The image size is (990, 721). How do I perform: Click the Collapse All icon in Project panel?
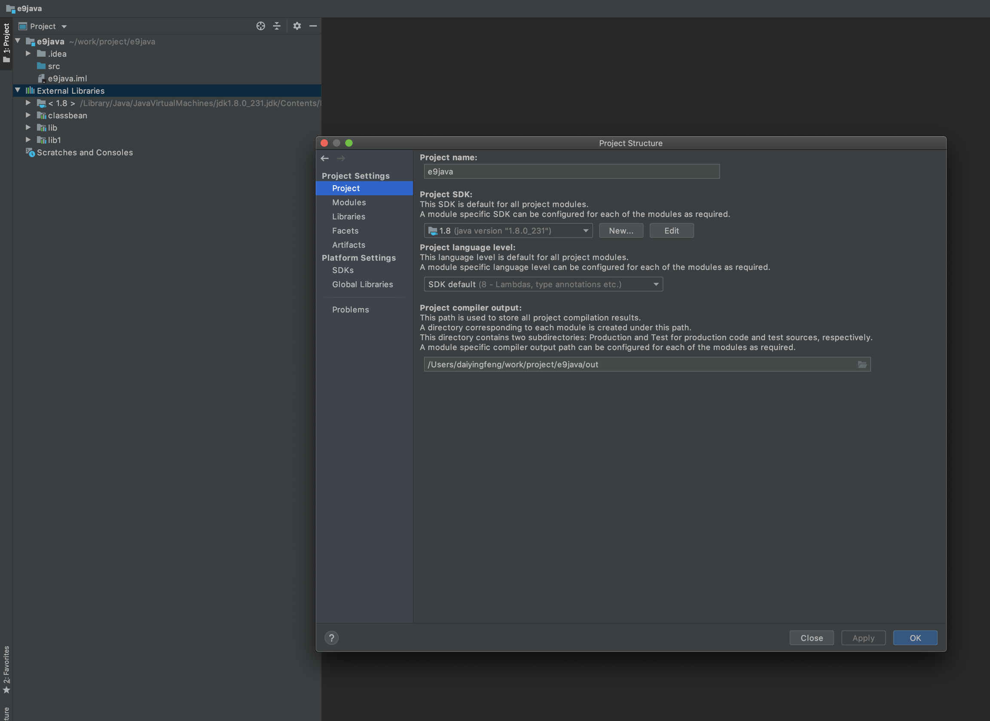277,26
